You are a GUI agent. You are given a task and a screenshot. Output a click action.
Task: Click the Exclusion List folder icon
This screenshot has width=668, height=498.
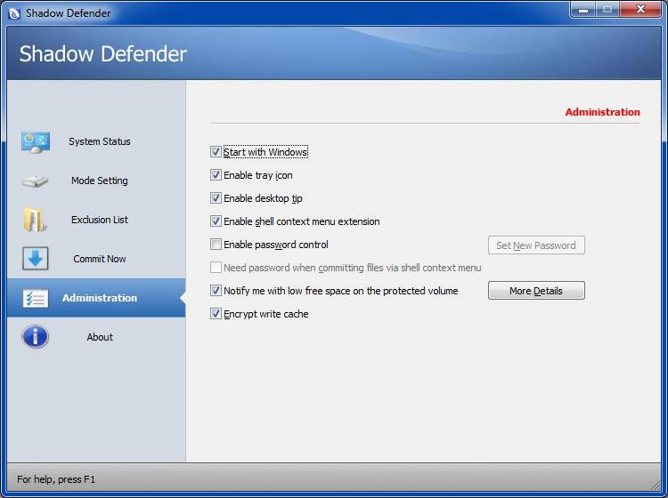(35, 220)
